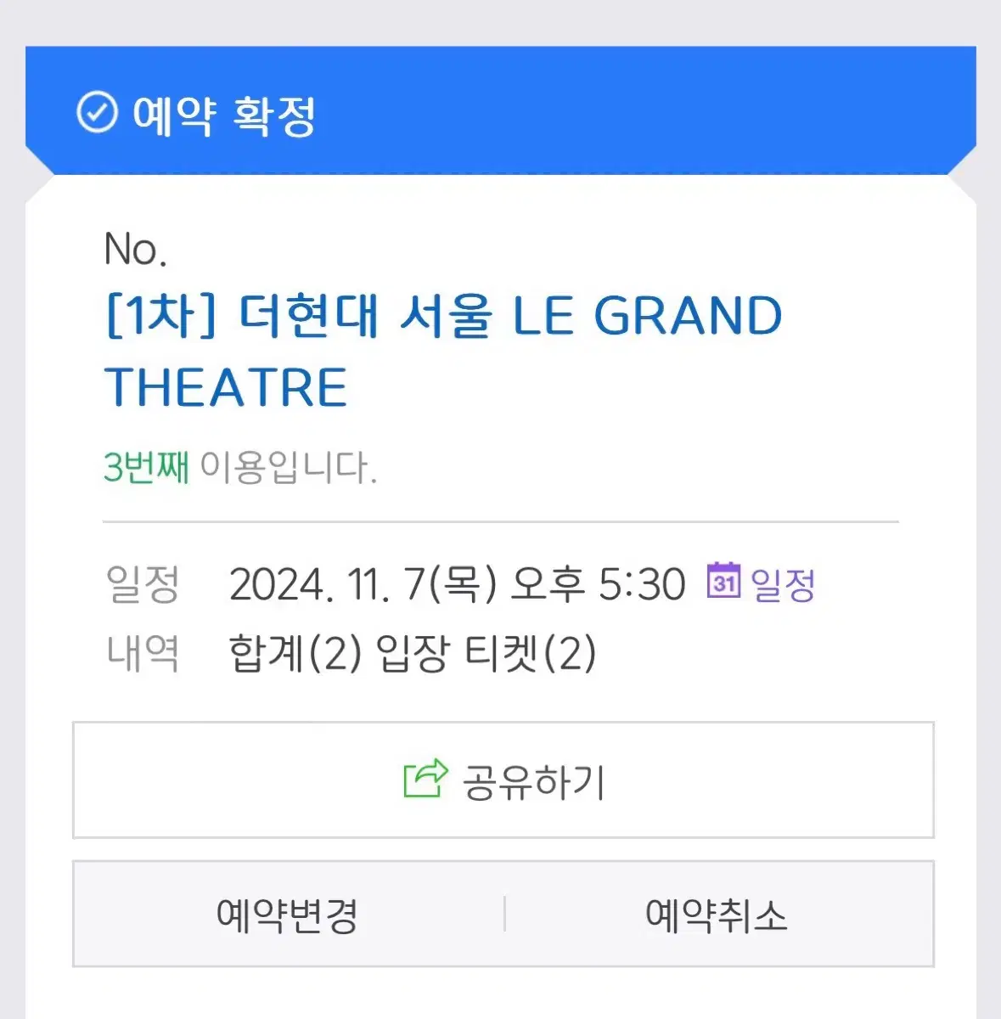Select the date 2024. 11. 7(목)

coord(363,584)
